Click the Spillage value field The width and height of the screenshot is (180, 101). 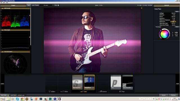(x=173, y=13)
